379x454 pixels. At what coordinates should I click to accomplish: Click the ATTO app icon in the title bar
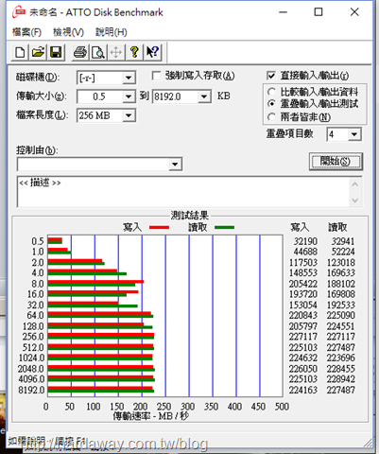(x=19, y=12)
